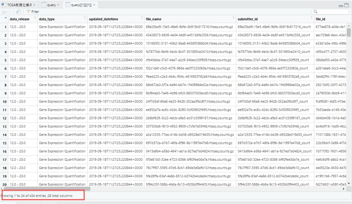Select submitter_id starting with 8bf84ab0
Viewport: 352px width, 204px height.
[x=274, y=93]
